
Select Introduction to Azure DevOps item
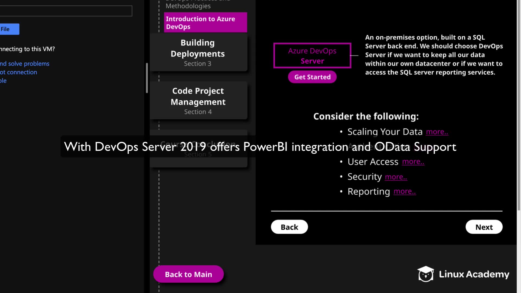(x=205, y=23)
